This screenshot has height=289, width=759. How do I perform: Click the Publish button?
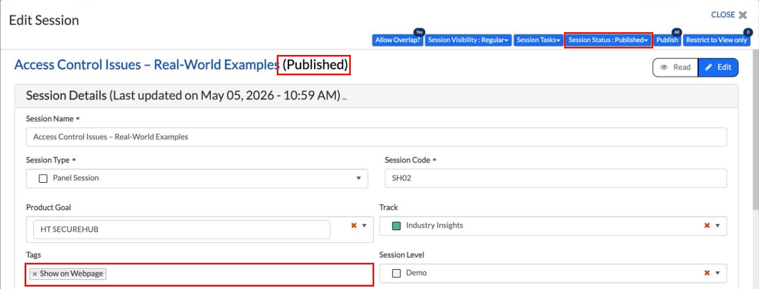pos(667,40)
